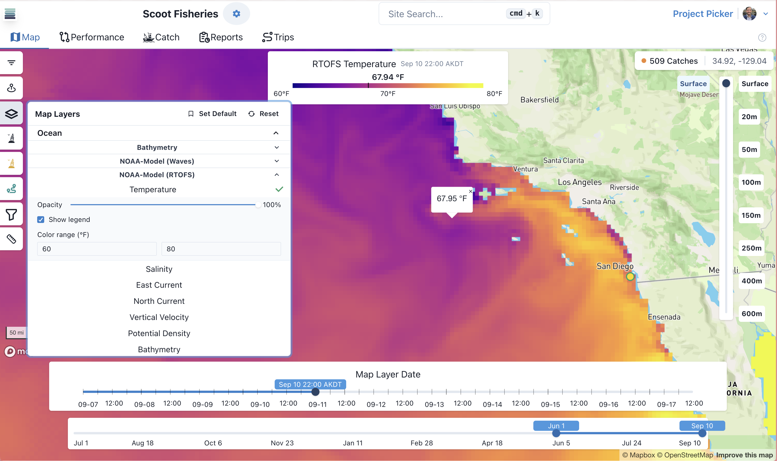
Task: Open settings gear next to Scoot Fisheries
Action: coord(236,14)
